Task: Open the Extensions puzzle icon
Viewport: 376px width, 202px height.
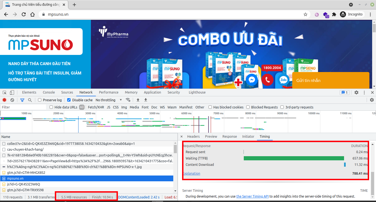Action: 334,14
